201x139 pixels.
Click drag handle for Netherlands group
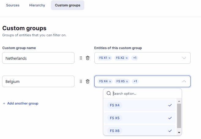81,58
